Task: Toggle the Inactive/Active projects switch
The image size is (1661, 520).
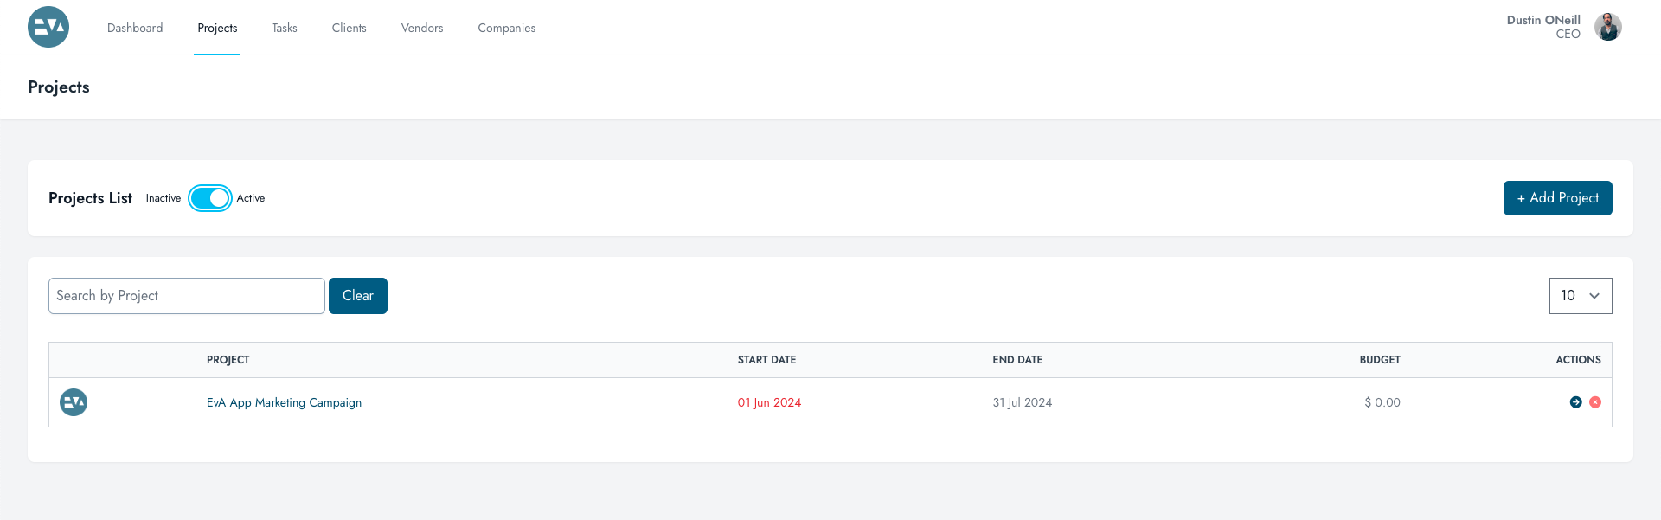Action: [210, 198]
